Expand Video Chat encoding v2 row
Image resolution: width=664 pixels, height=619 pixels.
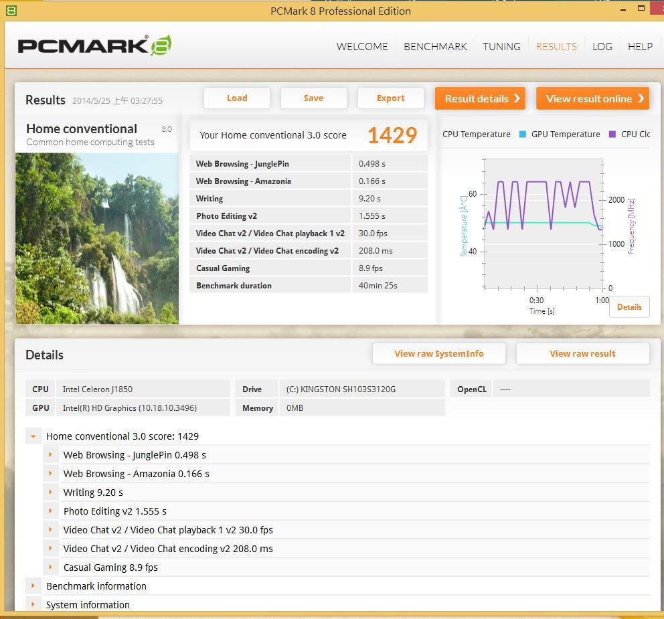point(50,548)
